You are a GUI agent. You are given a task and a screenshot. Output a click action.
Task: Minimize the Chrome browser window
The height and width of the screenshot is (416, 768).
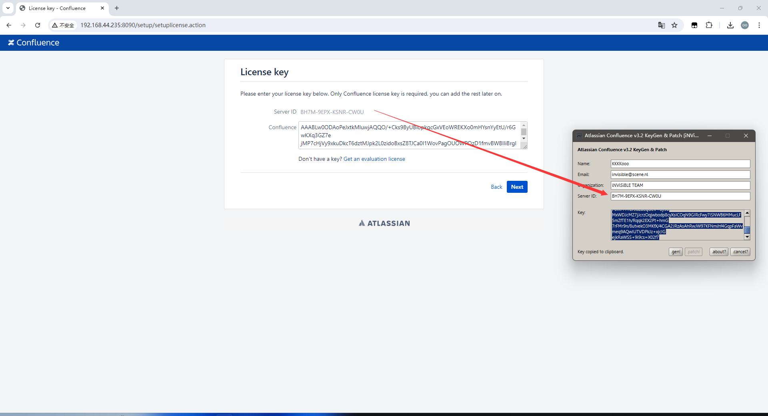pyautogui.click(x=722, y=8)
